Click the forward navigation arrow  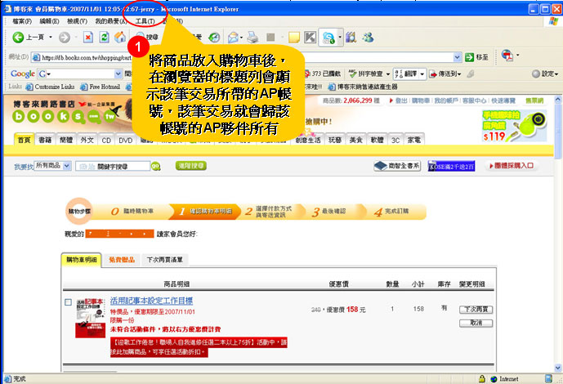(65, 38)
